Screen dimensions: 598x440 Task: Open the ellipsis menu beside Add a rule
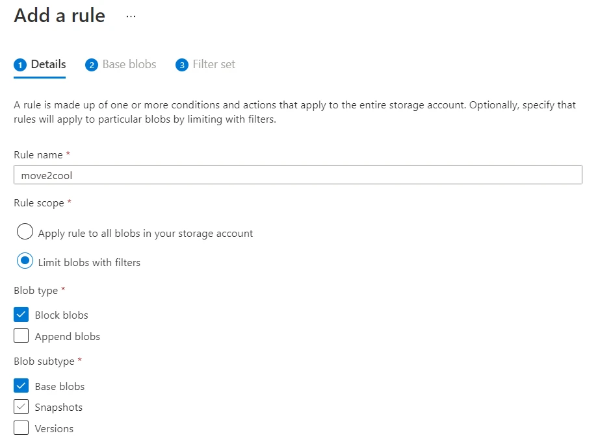[131, 16]
